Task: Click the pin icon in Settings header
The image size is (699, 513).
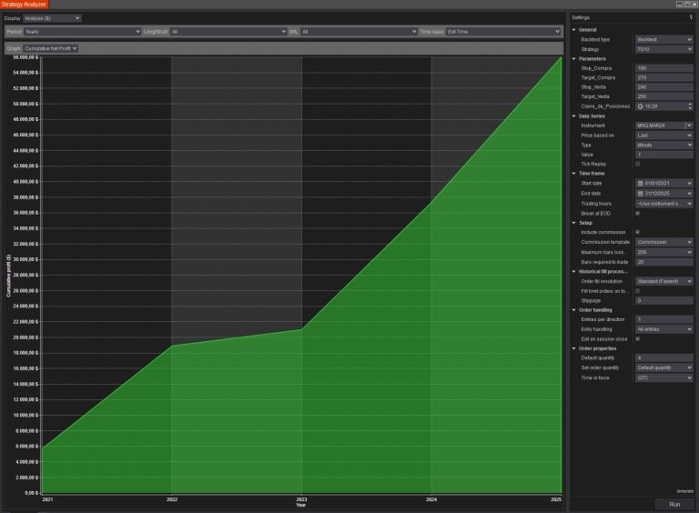Action: click(x=691, y=17)
